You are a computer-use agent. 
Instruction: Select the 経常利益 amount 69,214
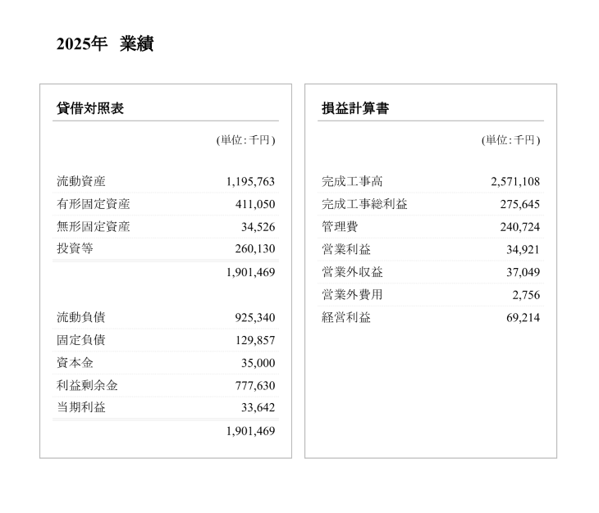click(x=523, y=318)
